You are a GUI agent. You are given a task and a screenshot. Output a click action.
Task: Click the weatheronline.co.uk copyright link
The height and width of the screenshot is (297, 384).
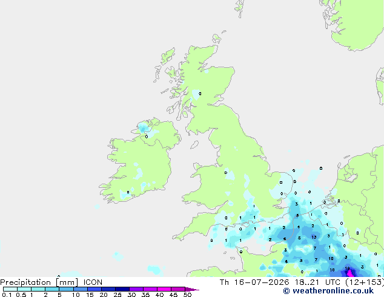[328, 291]
